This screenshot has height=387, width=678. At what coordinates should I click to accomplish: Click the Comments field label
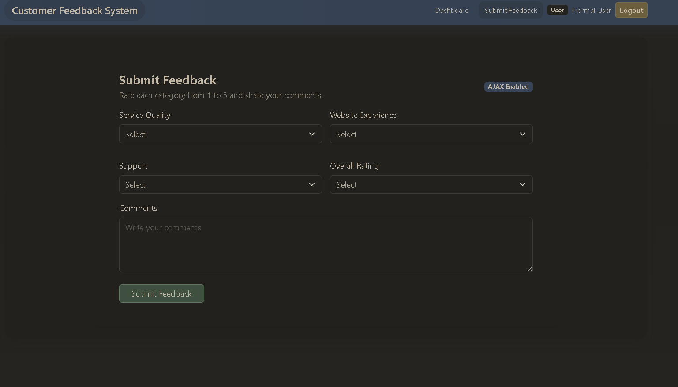(138, 208)
